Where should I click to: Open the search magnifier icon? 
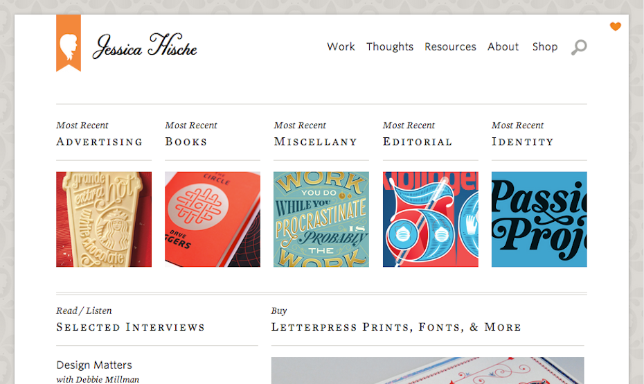click(x=578, y=47)
